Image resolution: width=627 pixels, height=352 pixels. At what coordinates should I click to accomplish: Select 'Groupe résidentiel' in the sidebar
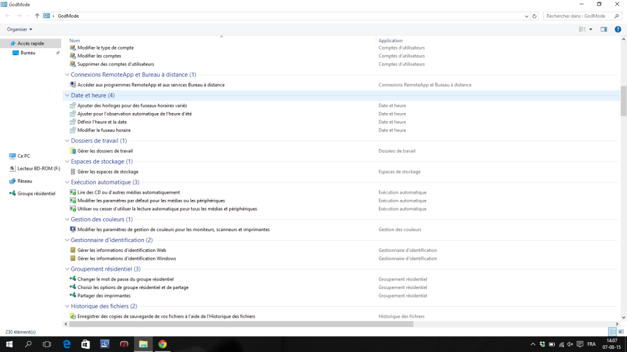36,193
